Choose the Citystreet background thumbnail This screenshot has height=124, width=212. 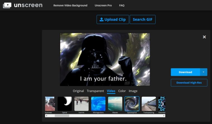[50, 104]
